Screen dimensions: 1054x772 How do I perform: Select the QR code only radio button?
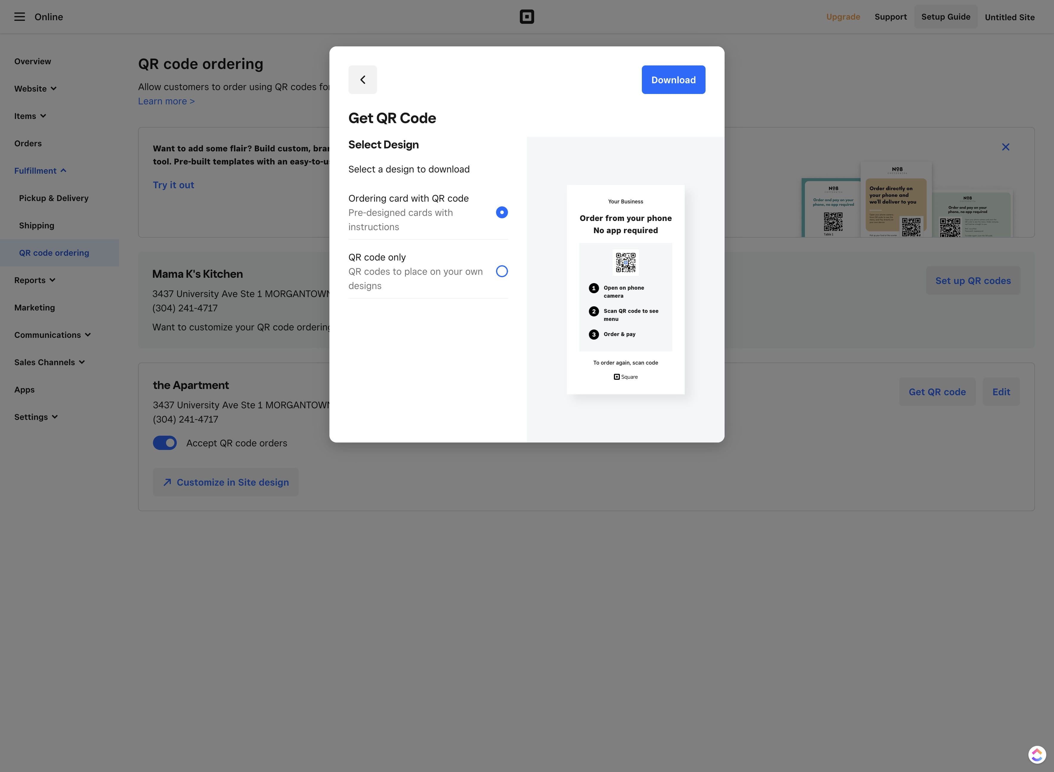point(501,272)
